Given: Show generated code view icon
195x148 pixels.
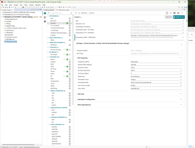Looking at the screenshot, I should tap(171, 13).
